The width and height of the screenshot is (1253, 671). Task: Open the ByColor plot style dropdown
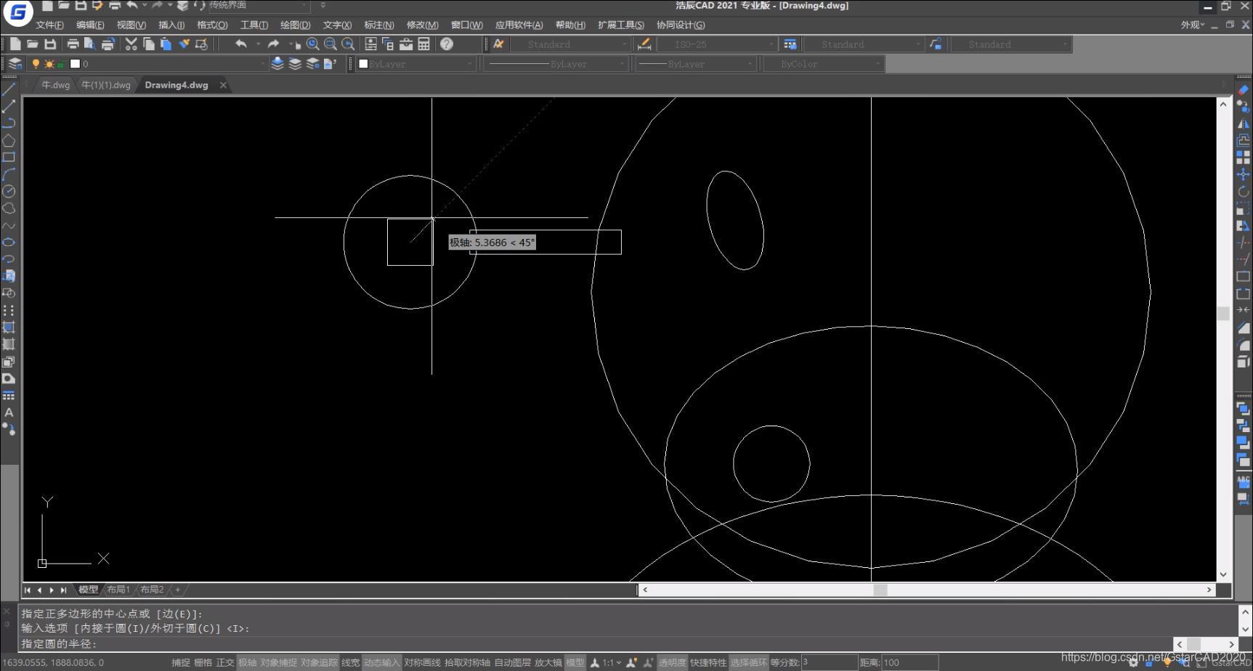(822, 64)
